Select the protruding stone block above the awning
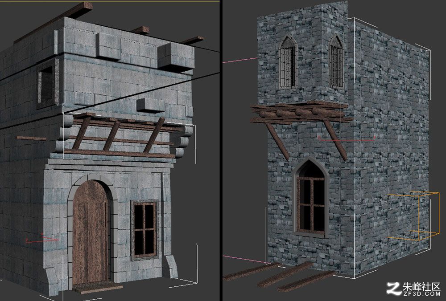 [151, 106]
